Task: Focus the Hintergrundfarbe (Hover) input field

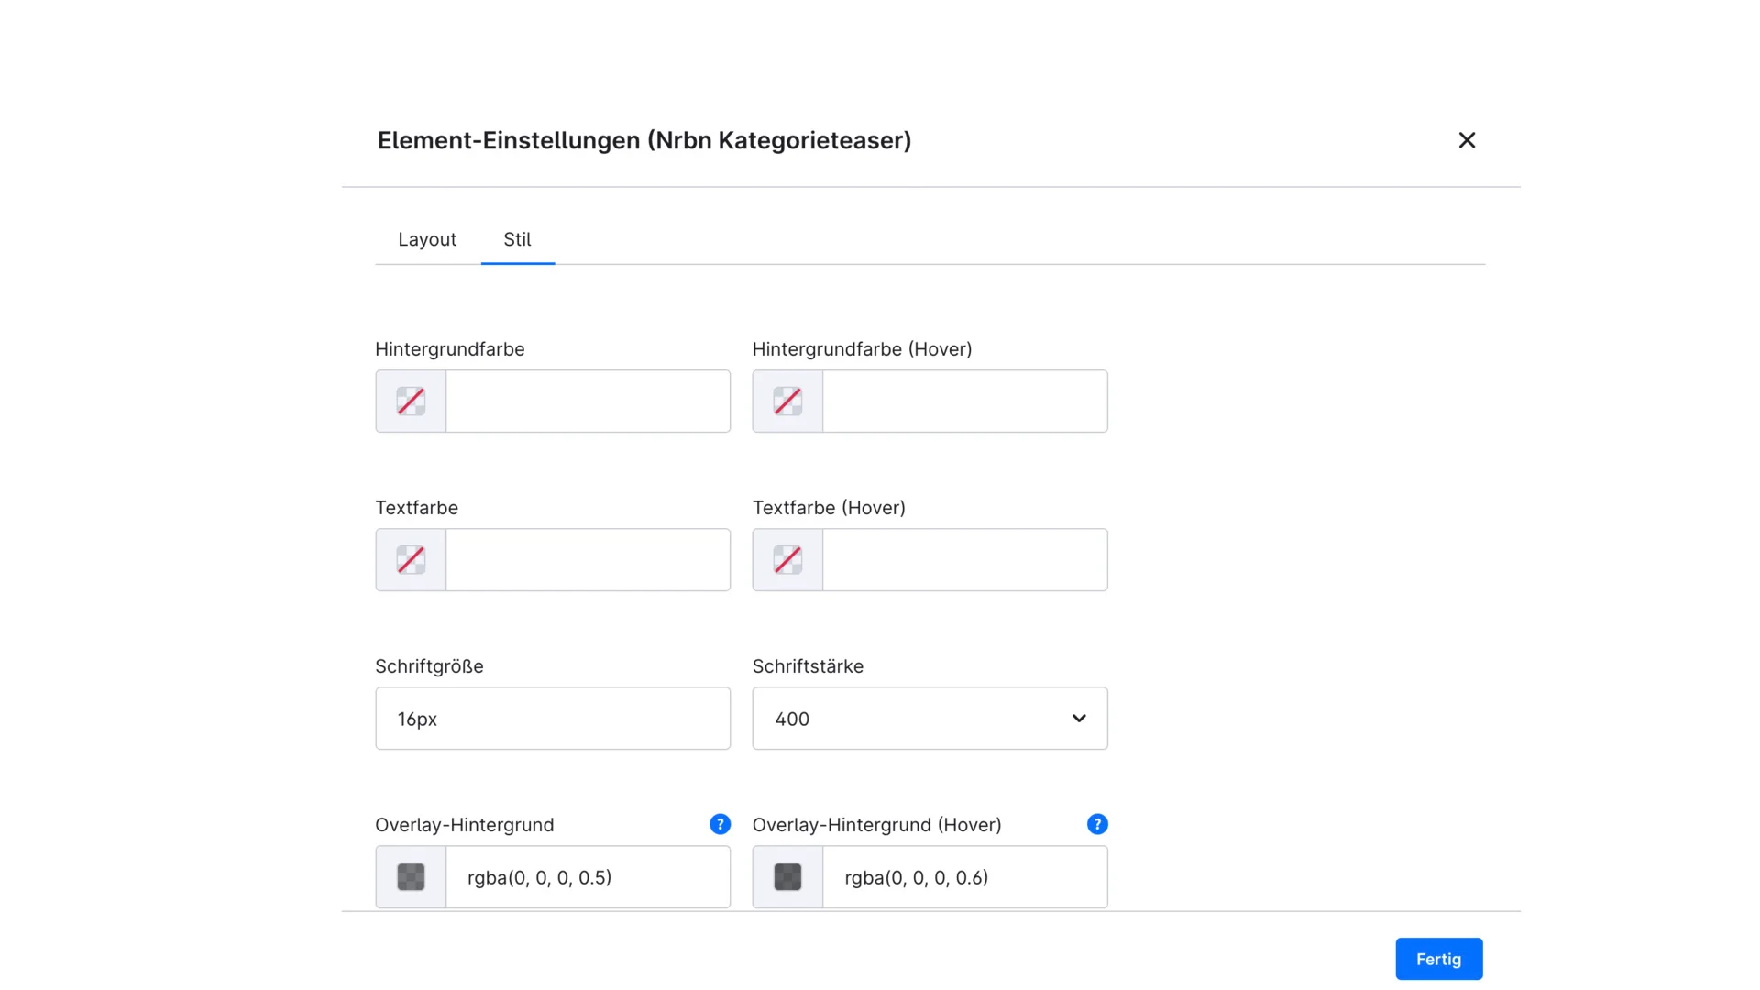Action: (x=964, y=401)
